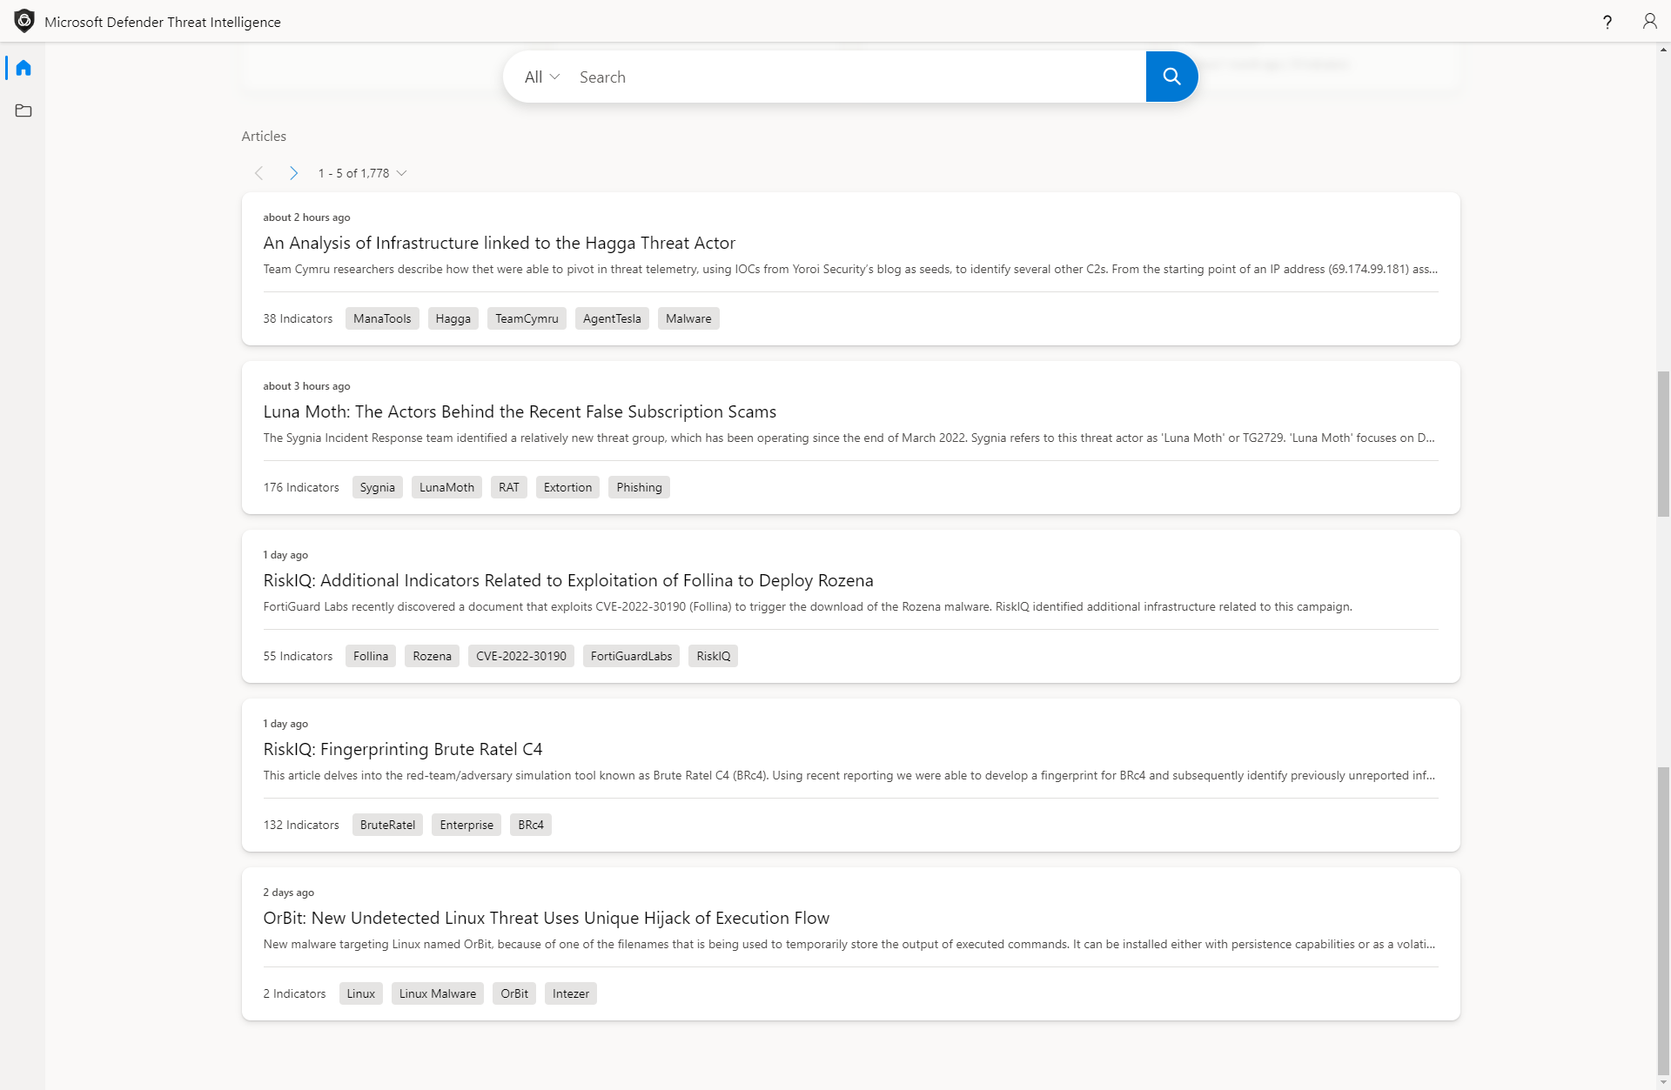
Task: Select the LunaMoth tag
Action: (x=446, y=487)
